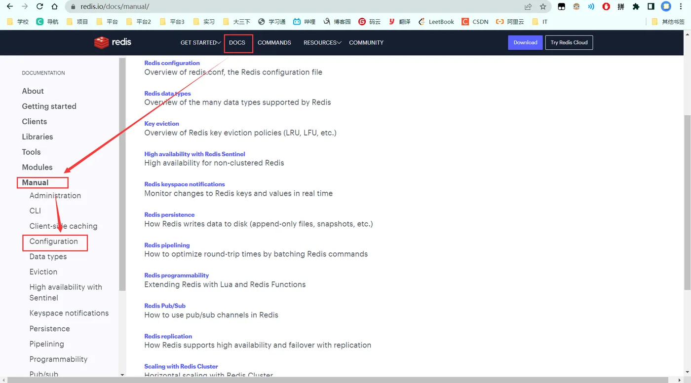This screenshot has height=383, width=691.
Task: Open the 阿里云 bookmark
Action: [x=510, y=22]
